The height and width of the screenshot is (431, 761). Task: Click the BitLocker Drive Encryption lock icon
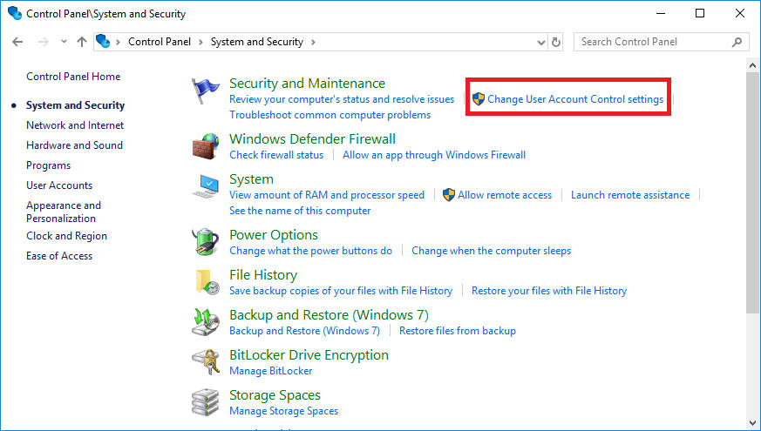point(206,362)
